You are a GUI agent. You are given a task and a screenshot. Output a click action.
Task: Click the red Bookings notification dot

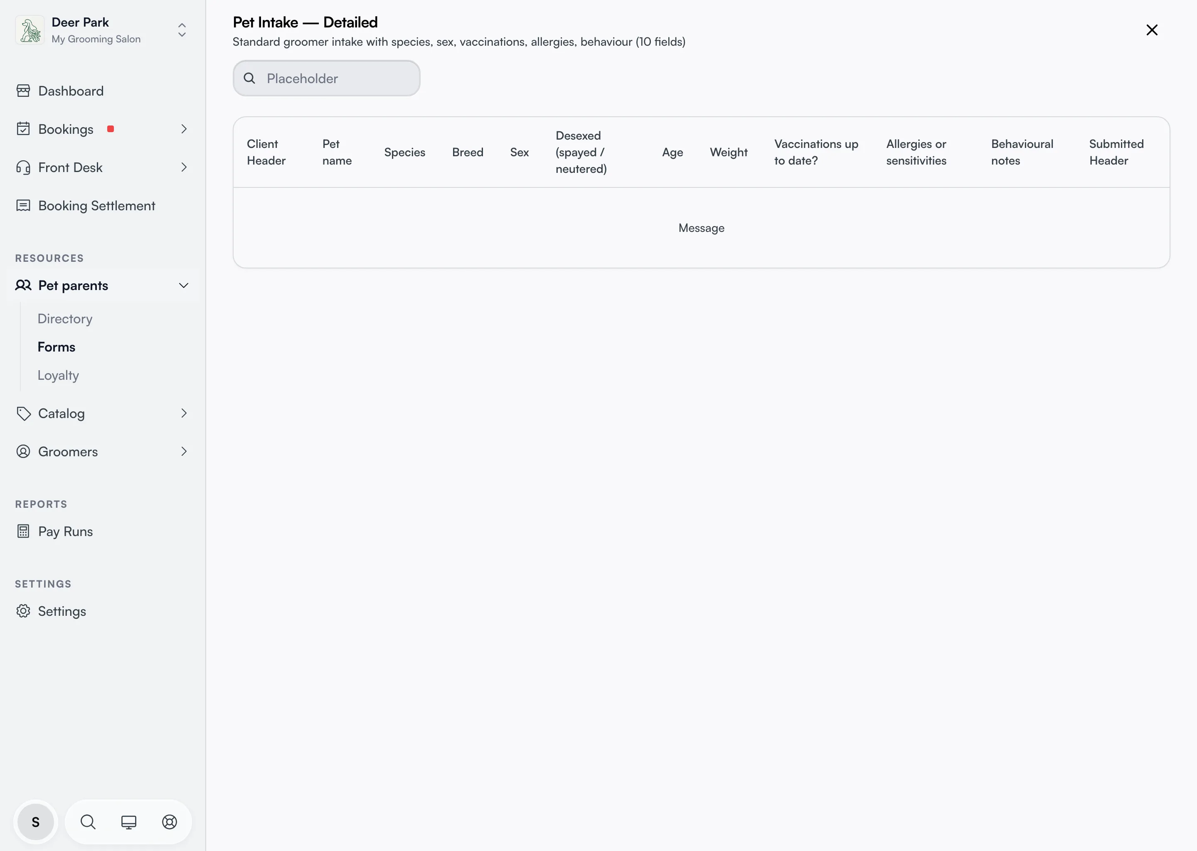point(111,129)
